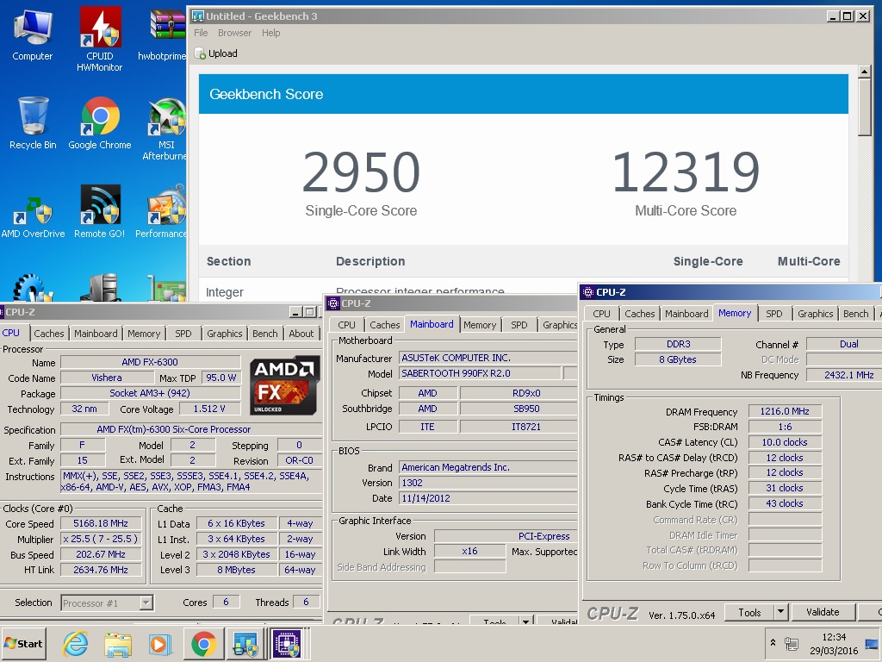Select SPD tab in right CPU-Z window
Viewport: 882px width, 662px height.
[774, 314]
